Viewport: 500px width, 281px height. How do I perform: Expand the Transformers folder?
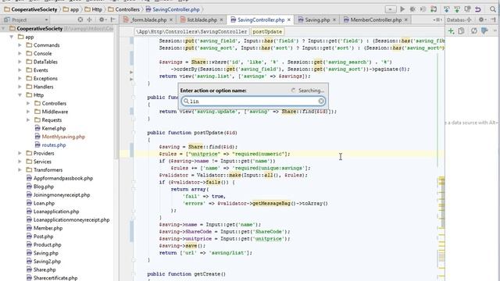[20, 170]
